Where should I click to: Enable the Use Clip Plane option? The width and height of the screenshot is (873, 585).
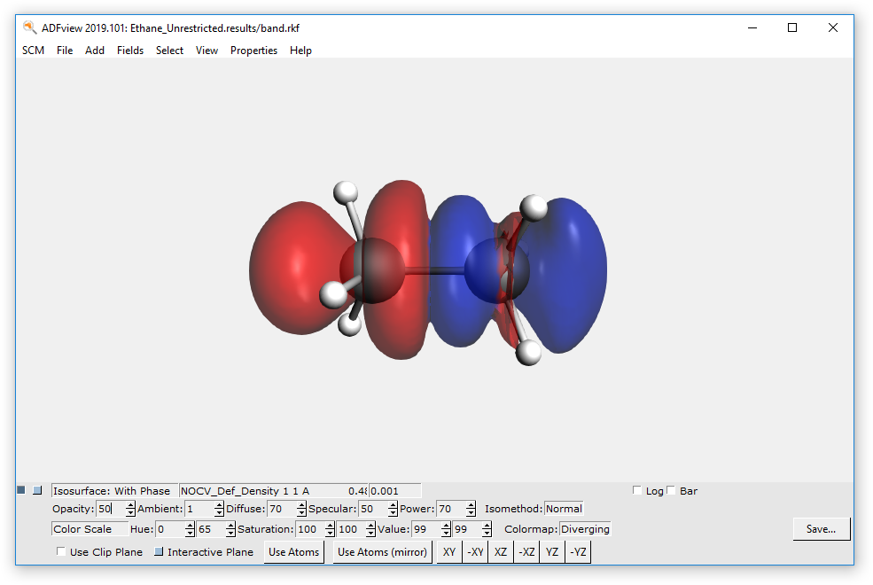60,551
